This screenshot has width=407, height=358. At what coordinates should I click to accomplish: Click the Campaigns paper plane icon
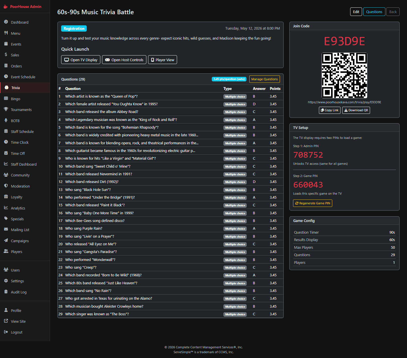click(6, 240)
